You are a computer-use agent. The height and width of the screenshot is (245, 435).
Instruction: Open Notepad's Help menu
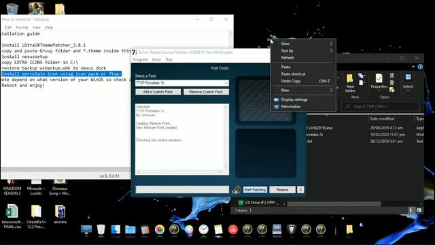[x=48, y=27]
